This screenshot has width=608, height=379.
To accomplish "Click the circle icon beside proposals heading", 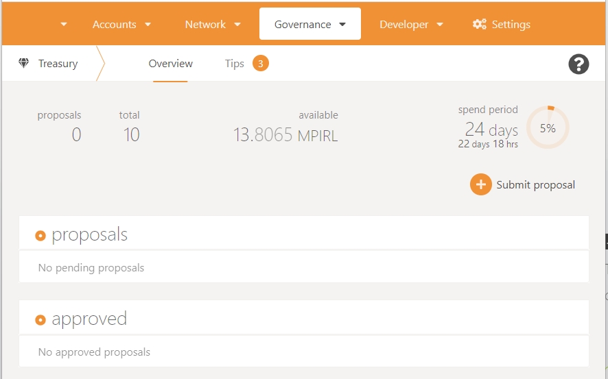I will click(x=40, y=236).
